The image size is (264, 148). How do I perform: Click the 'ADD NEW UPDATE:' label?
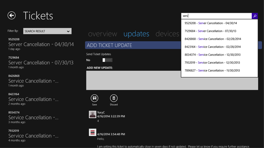[x=100, y=68]
